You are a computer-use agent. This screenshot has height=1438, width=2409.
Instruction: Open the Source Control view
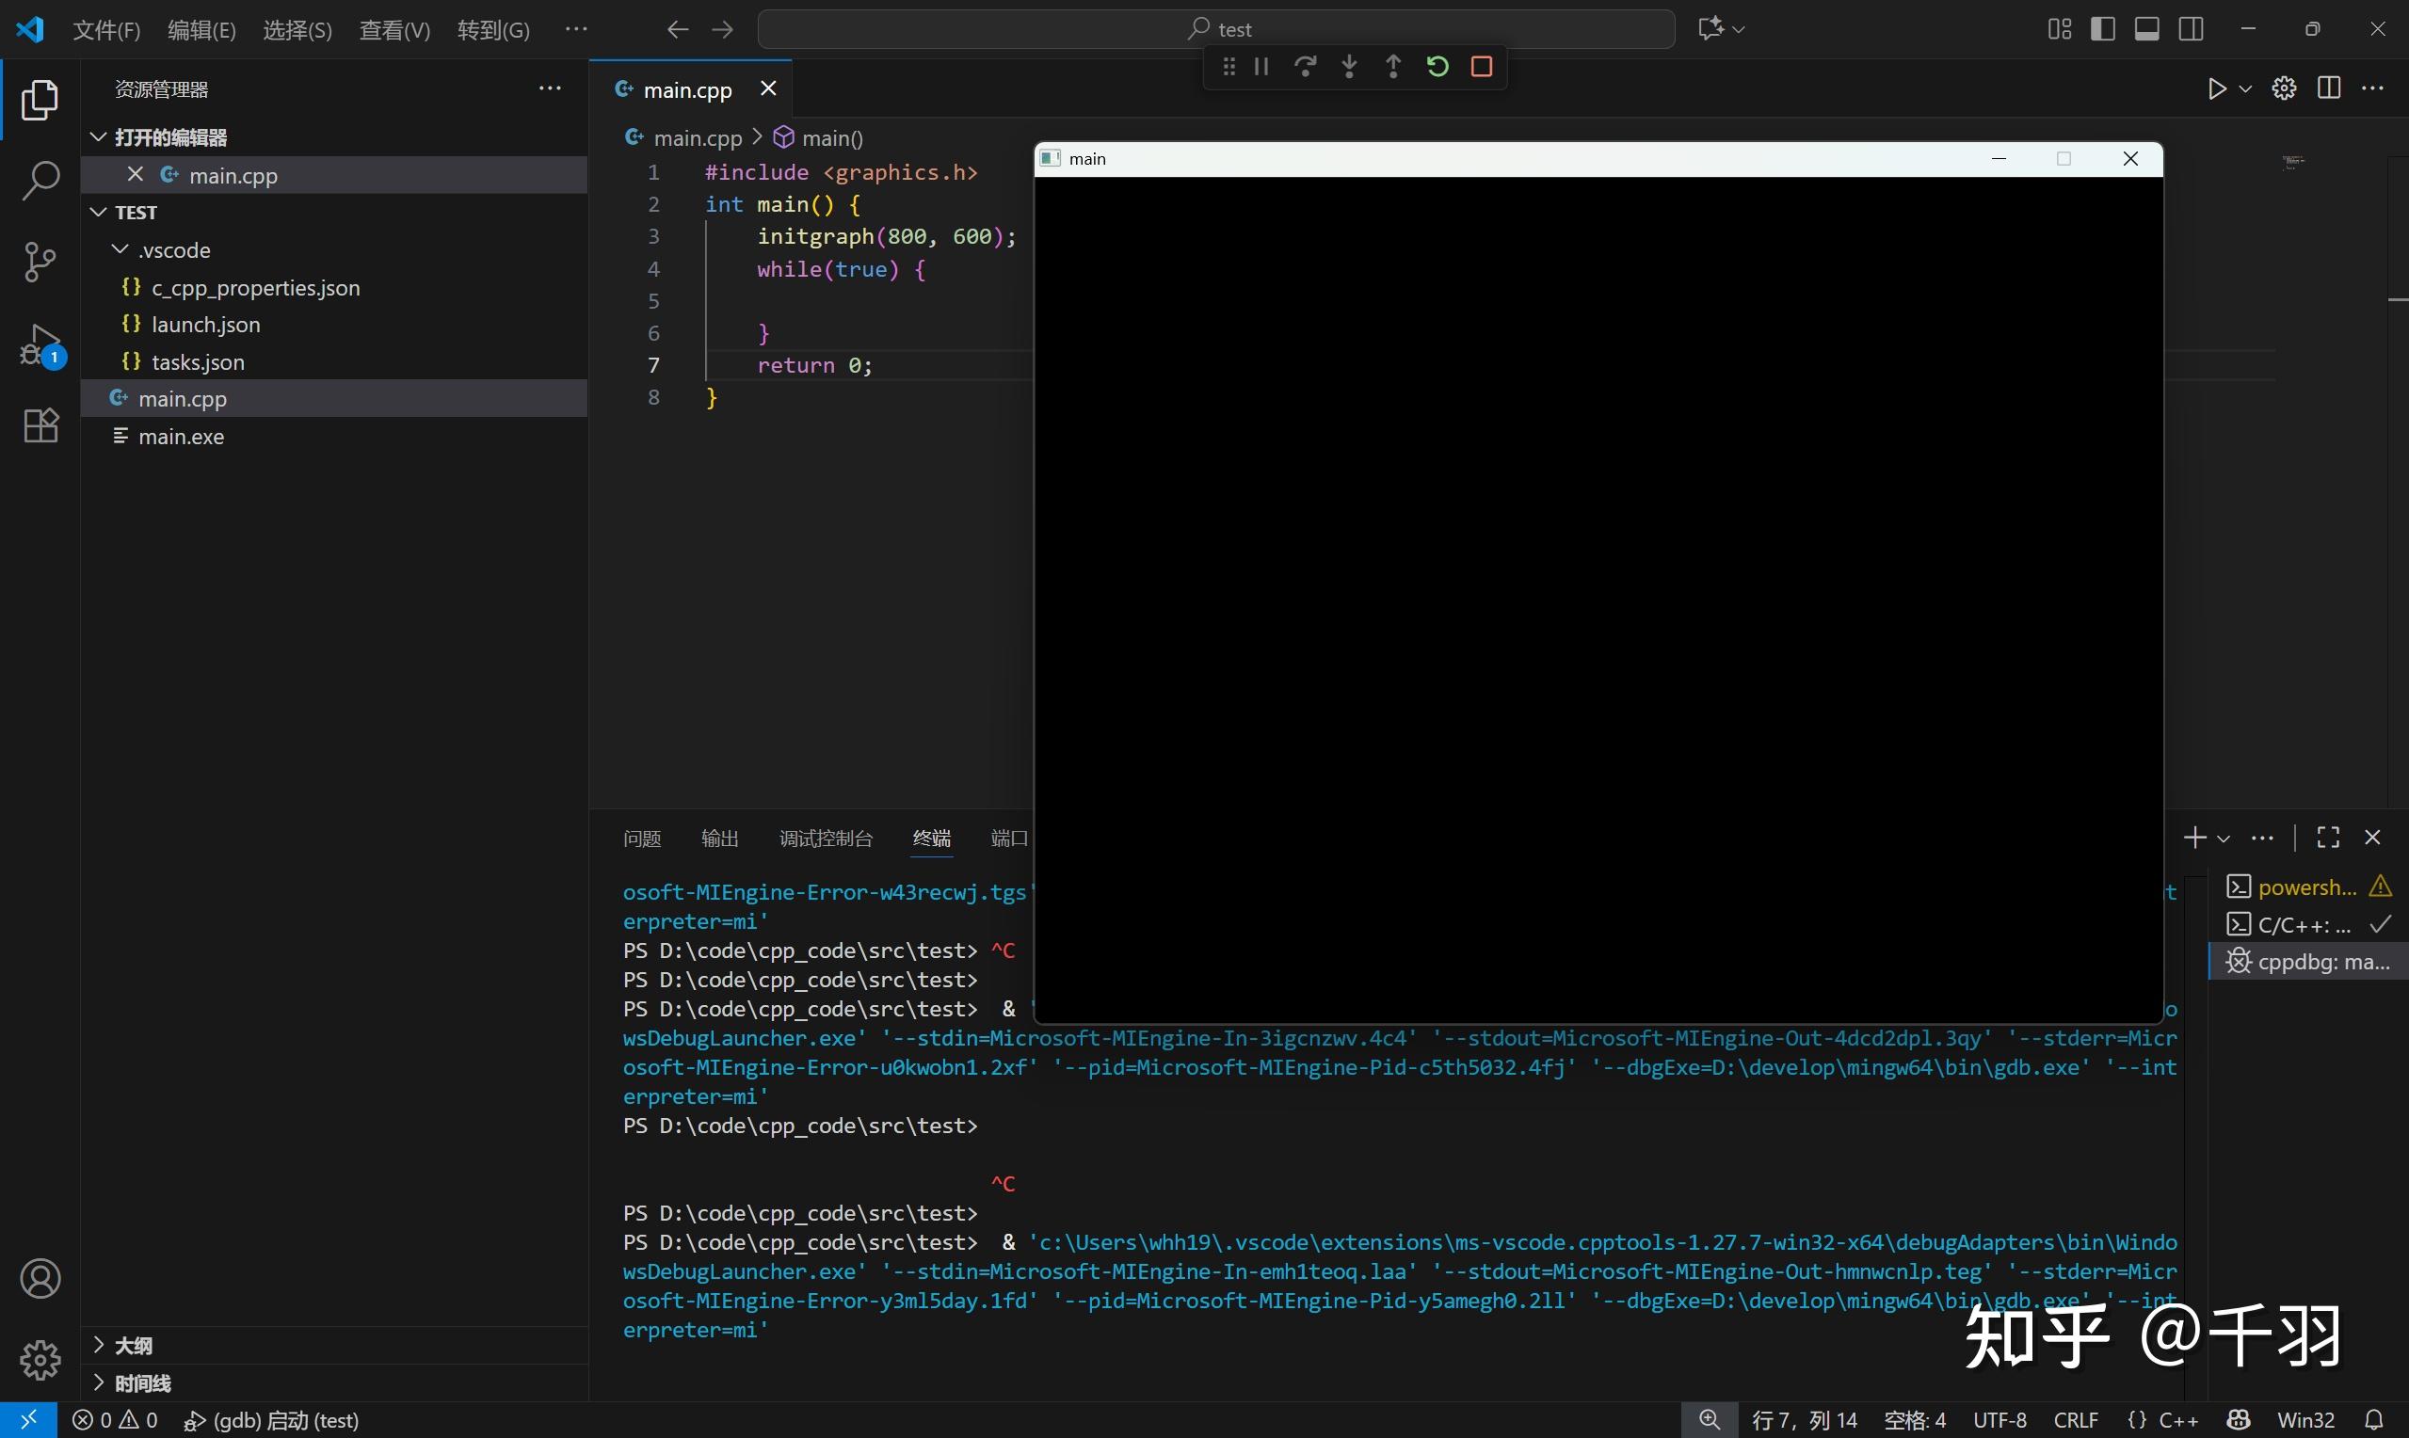click(x=40, y=262)
